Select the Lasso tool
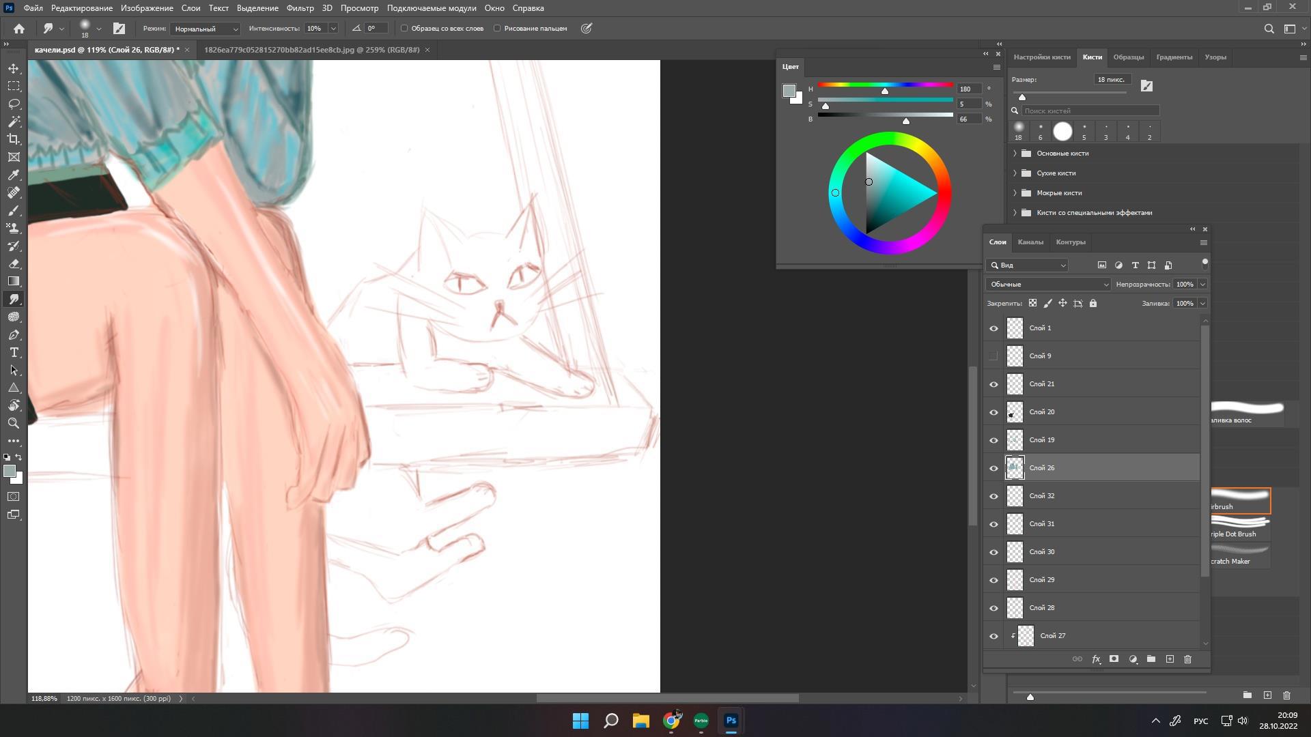This screenshot has width=1311, height=737. pyautogui.click(x=14, y=104)
